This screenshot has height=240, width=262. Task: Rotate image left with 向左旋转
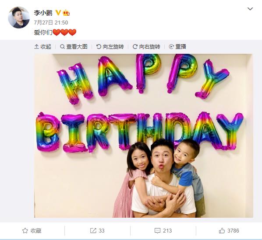[x=110, y=46]
